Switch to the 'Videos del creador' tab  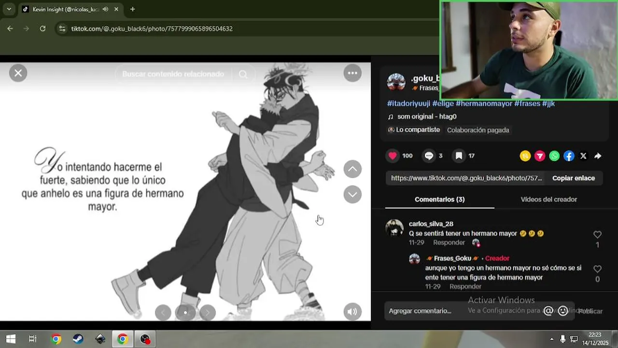[x=548, y=199]
